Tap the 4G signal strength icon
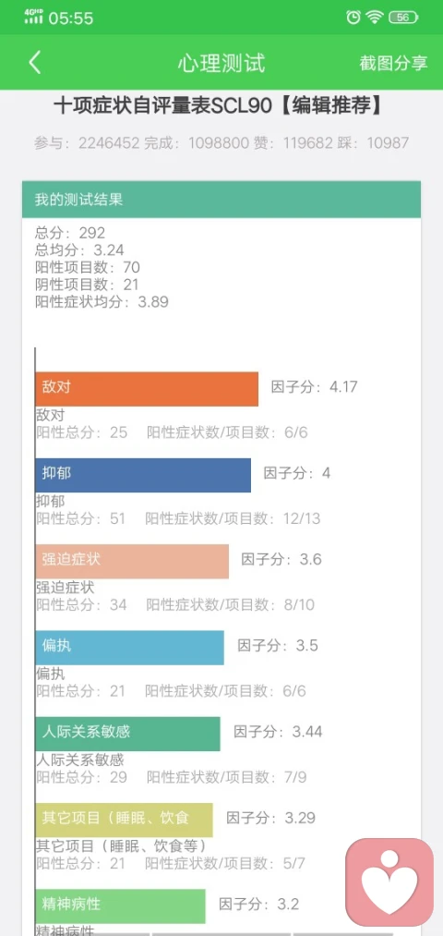The height and width of the screenshot is (936, 443). coord(33,17)
